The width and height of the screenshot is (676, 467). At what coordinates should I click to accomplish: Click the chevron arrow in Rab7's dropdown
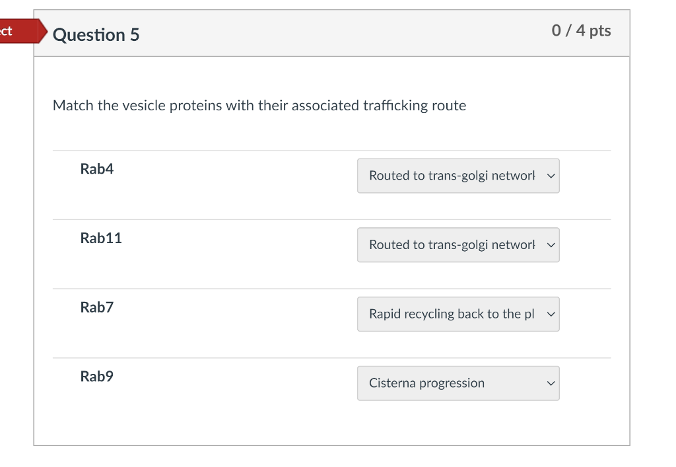[x=551, y=314]
